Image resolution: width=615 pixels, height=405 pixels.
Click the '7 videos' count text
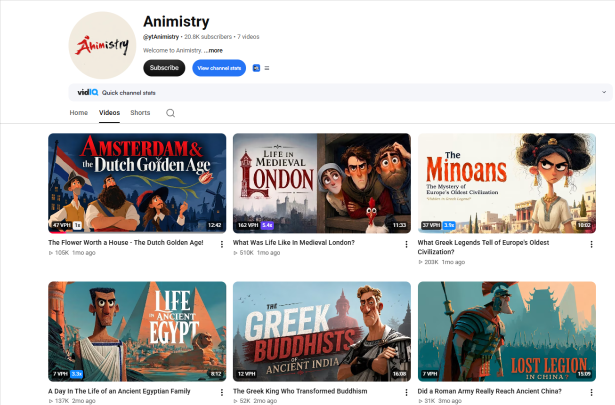(248, 37)
